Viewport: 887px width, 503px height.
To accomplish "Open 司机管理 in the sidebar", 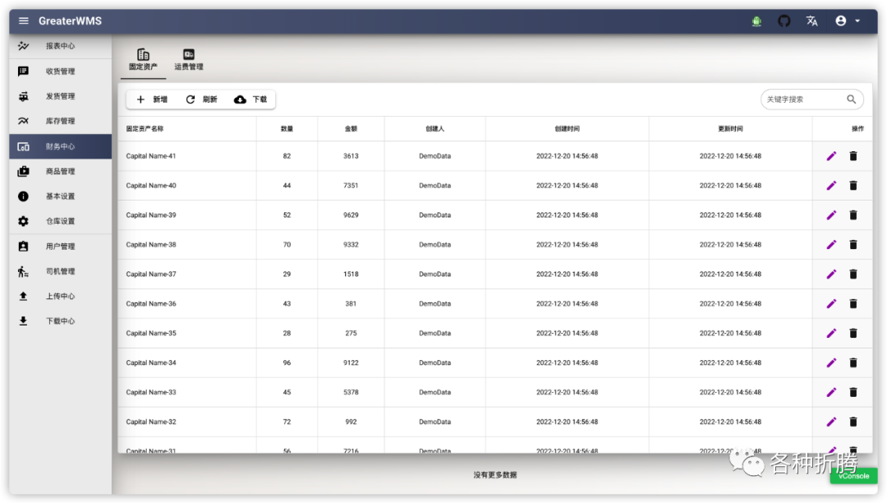I will click(x=60, y=271).
